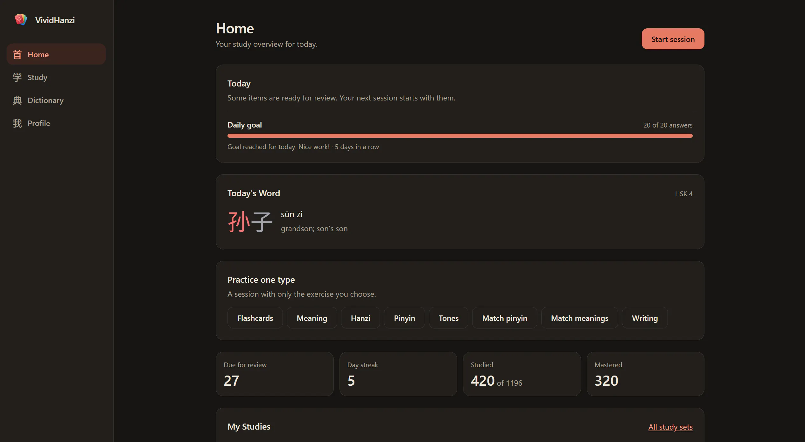Image resolution: width=805 pixels, height=442 pixels.
Task: Click the Studied 420 of 1196 card
Action: click(x=522, y=374)
